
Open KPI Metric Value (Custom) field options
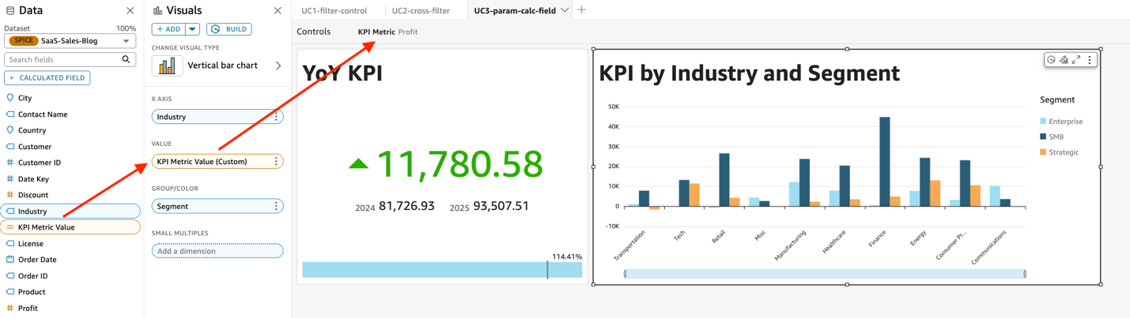click(276, 162)
